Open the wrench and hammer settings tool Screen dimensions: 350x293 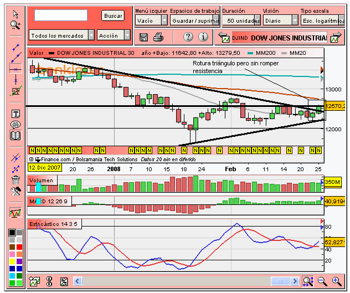tap(16, 191)
